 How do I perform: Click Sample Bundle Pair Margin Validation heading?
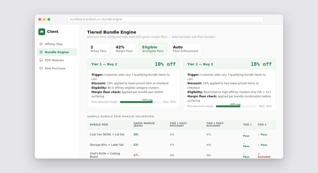tap(120, 117)
